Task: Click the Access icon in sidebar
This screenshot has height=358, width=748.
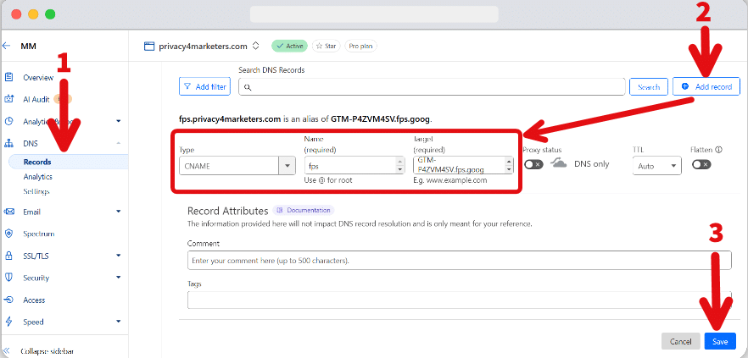Action: coord(8,300)
